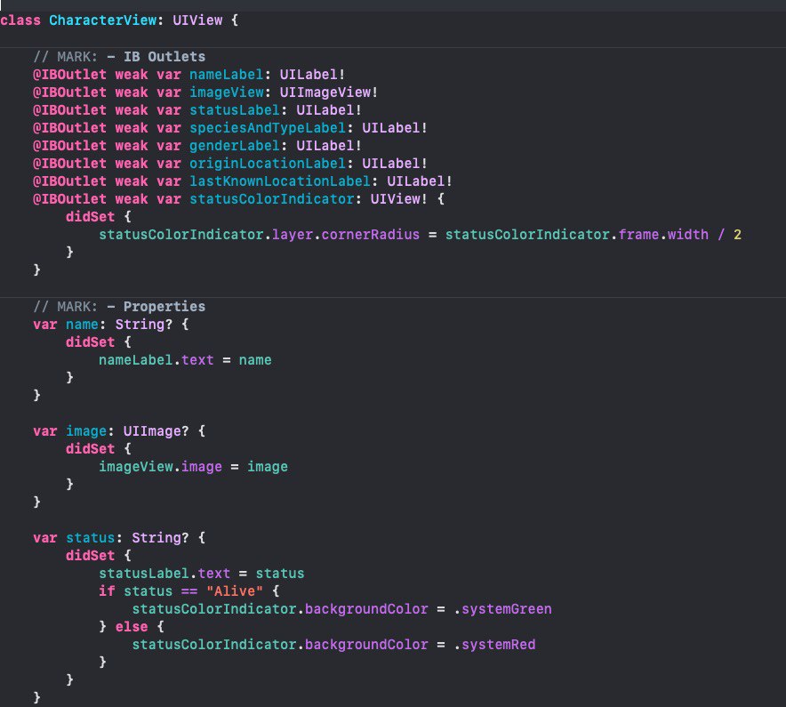
Task: Click the originLocationLabel outlet name
Action: [268, 164]
